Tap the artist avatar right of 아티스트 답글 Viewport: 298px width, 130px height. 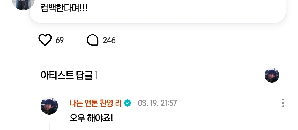point(272,75)
